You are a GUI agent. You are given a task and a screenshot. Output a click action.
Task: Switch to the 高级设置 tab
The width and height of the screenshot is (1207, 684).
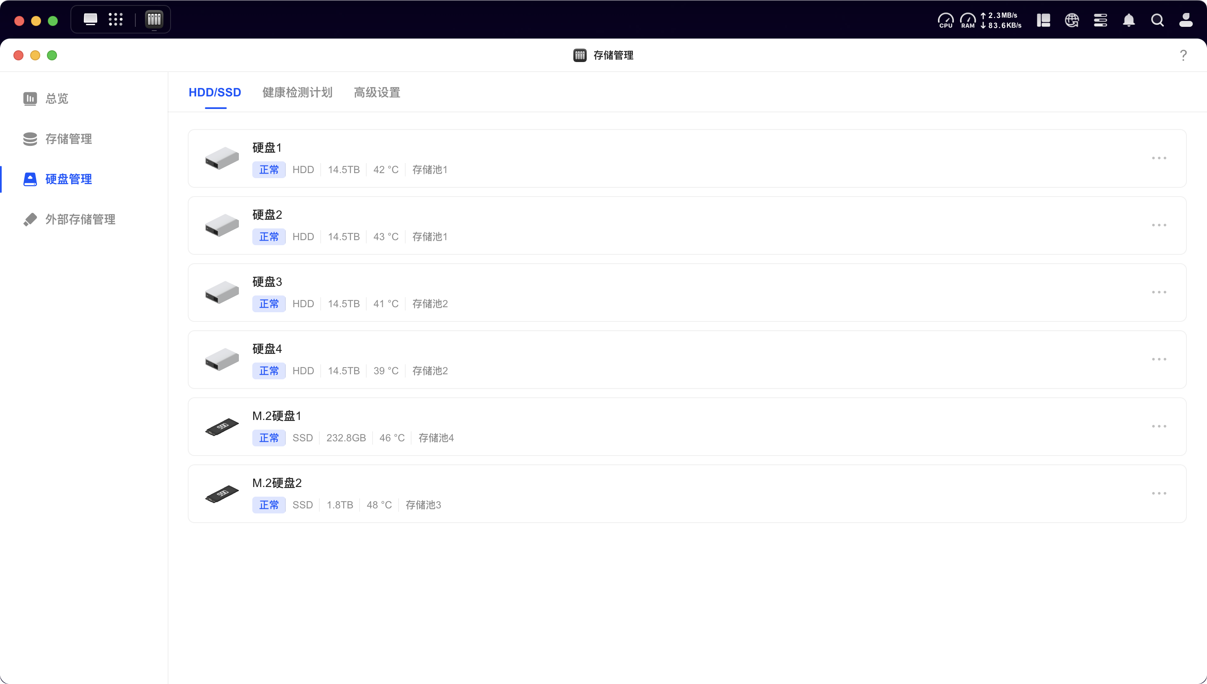(377, 93)
